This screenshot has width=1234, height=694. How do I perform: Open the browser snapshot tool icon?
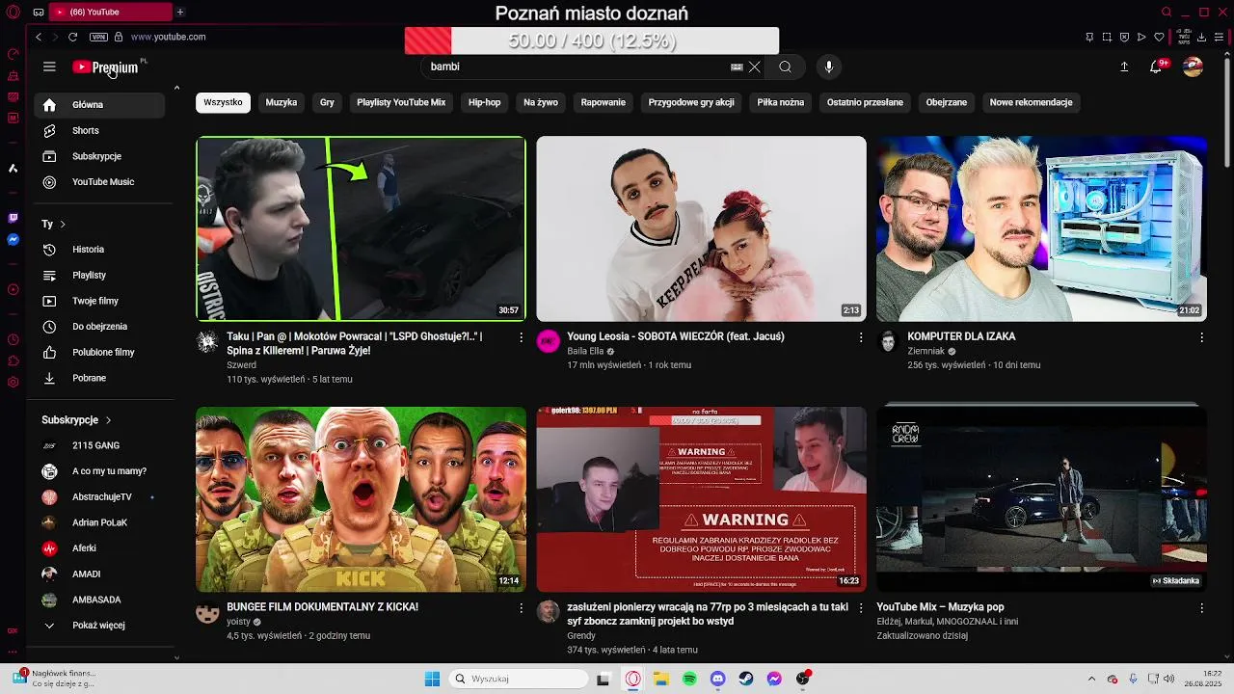[1107, 37]
